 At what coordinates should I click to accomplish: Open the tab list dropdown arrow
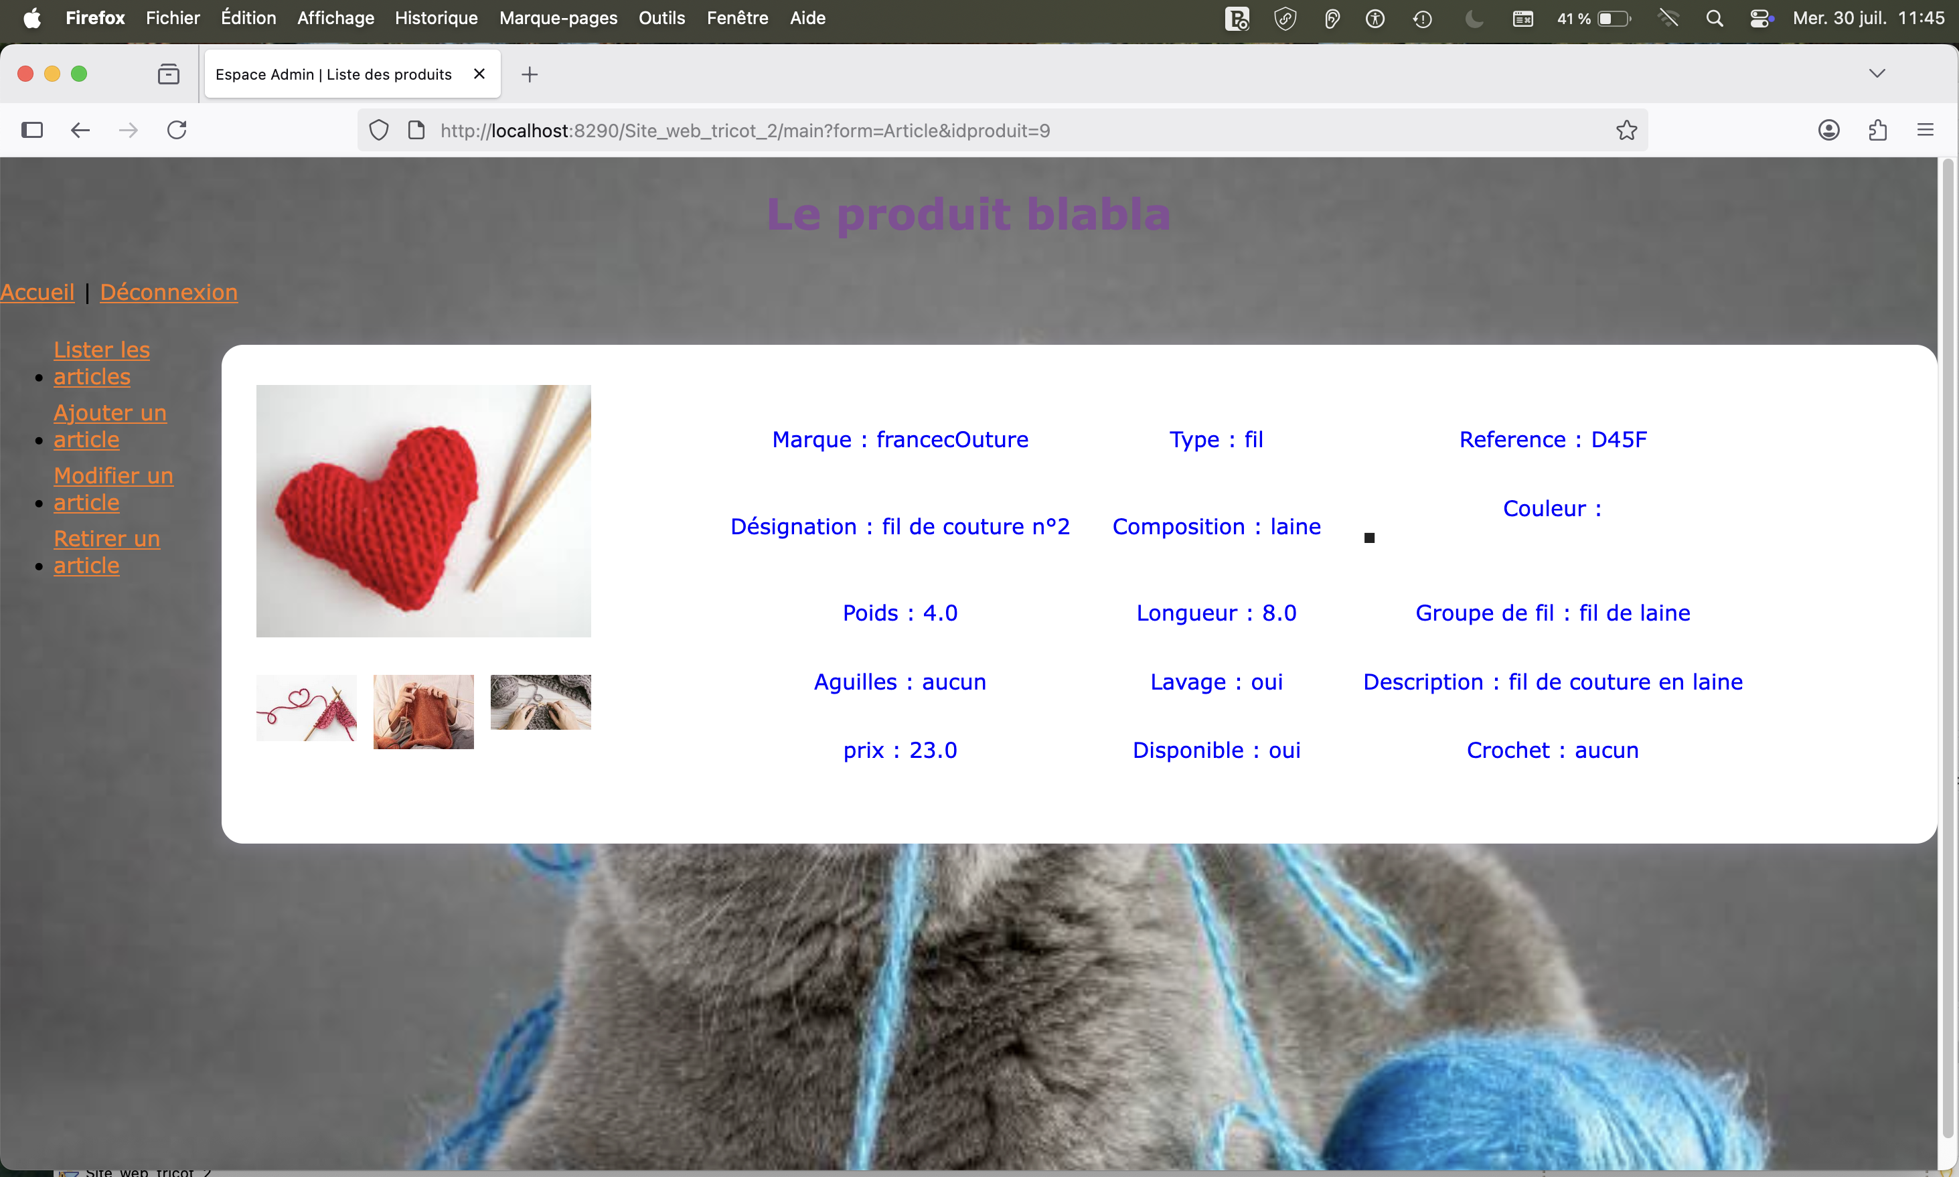click(1877, 73)
